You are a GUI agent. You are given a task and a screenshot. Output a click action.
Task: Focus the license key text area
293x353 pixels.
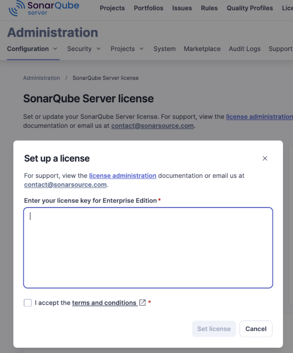[148, 248]
